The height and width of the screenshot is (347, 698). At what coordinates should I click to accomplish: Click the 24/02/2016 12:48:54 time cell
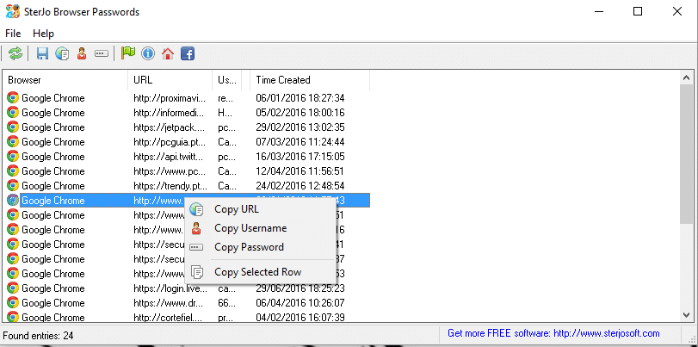pos(300,186)
